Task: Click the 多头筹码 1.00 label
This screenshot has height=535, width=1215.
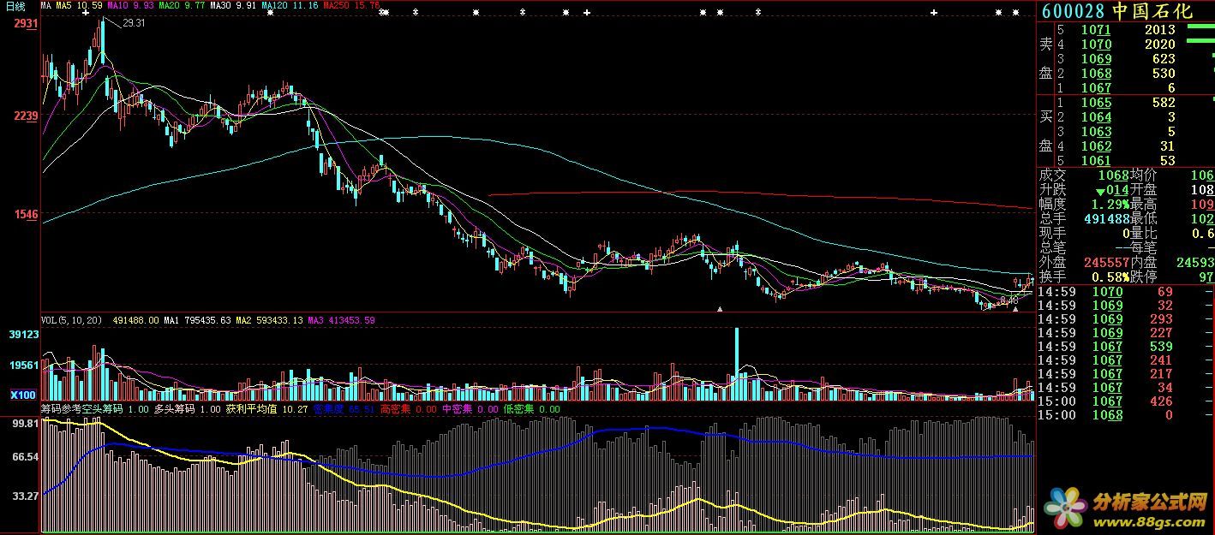Action: click(187, 409)
